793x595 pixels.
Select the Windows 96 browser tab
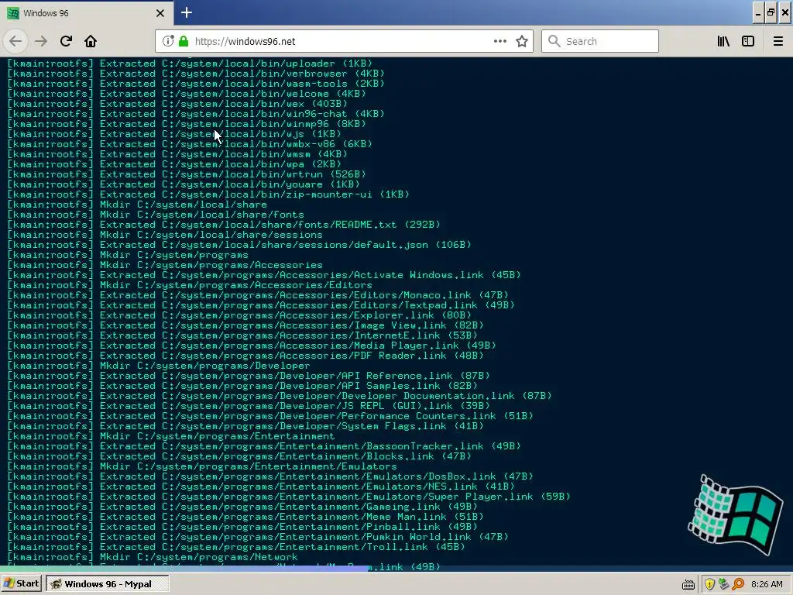[86, 13]
